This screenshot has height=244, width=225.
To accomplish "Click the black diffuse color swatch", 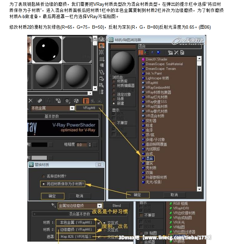I will point(39,145).
